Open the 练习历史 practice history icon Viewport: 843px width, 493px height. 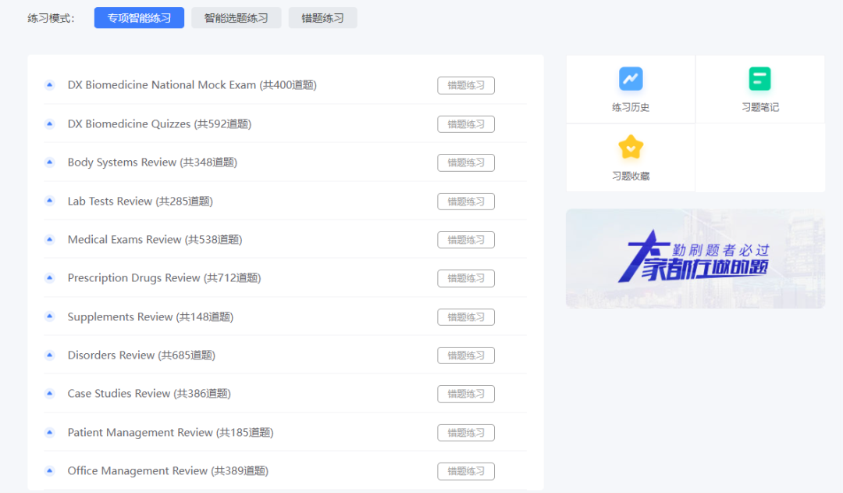click(x=631, y=79)
